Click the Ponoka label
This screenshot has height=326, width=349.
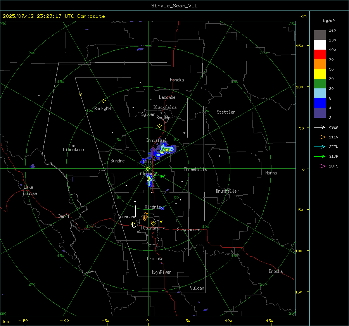177,80
